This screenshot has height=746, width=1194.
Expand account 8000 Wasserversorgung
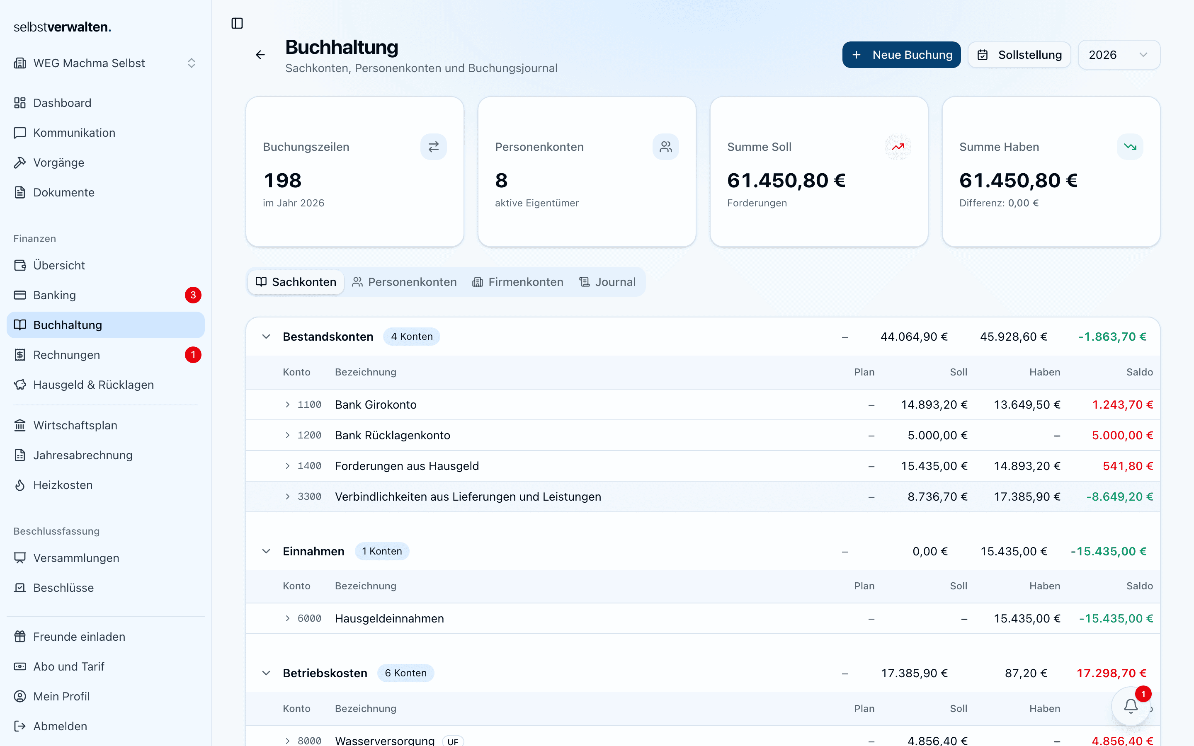[x=288, y=741]
